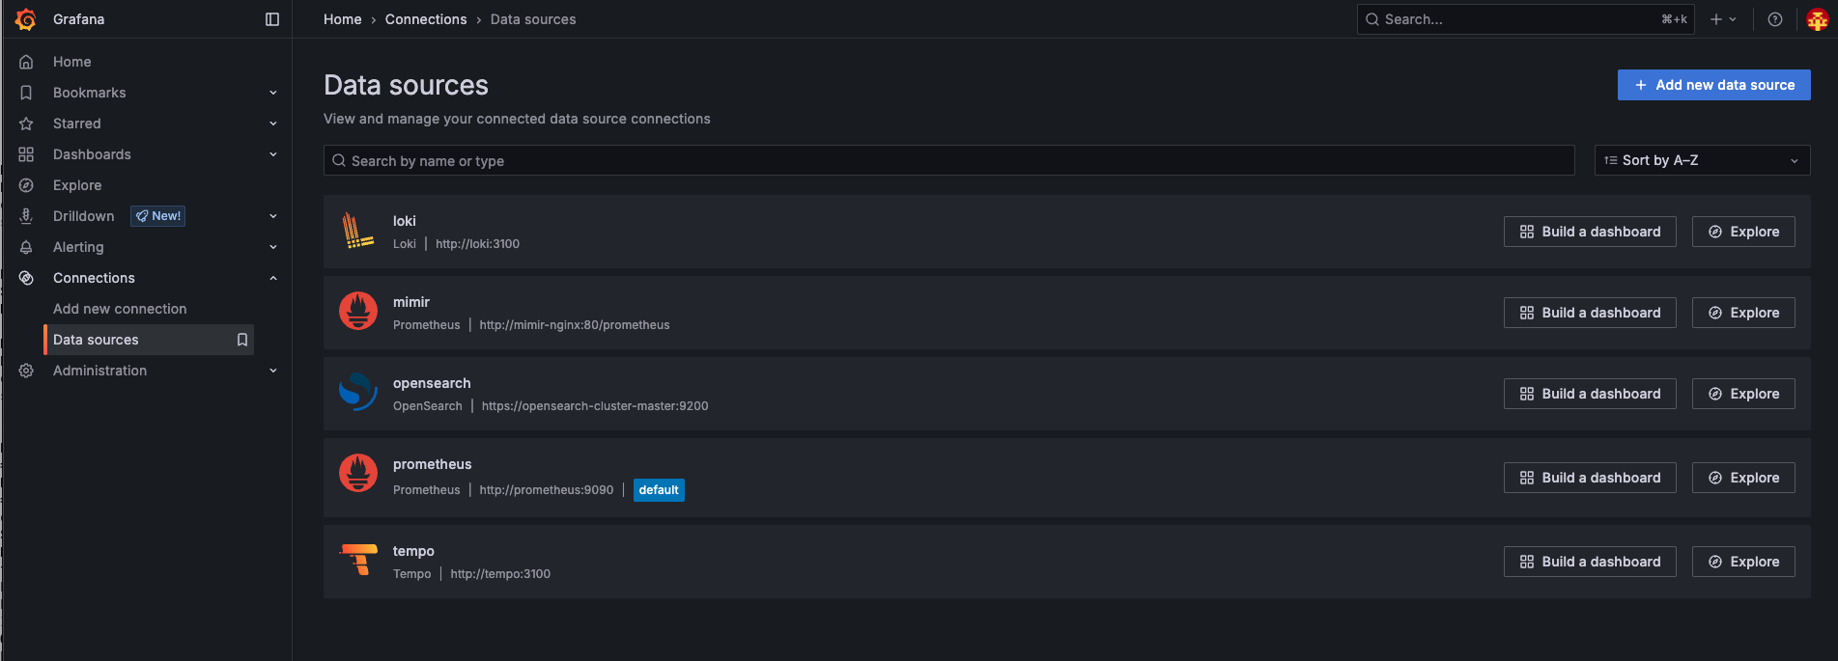Expand the Administration section chevron
Image resolution: width=1838 pixels, height=661 pixels.
point(273,371)
